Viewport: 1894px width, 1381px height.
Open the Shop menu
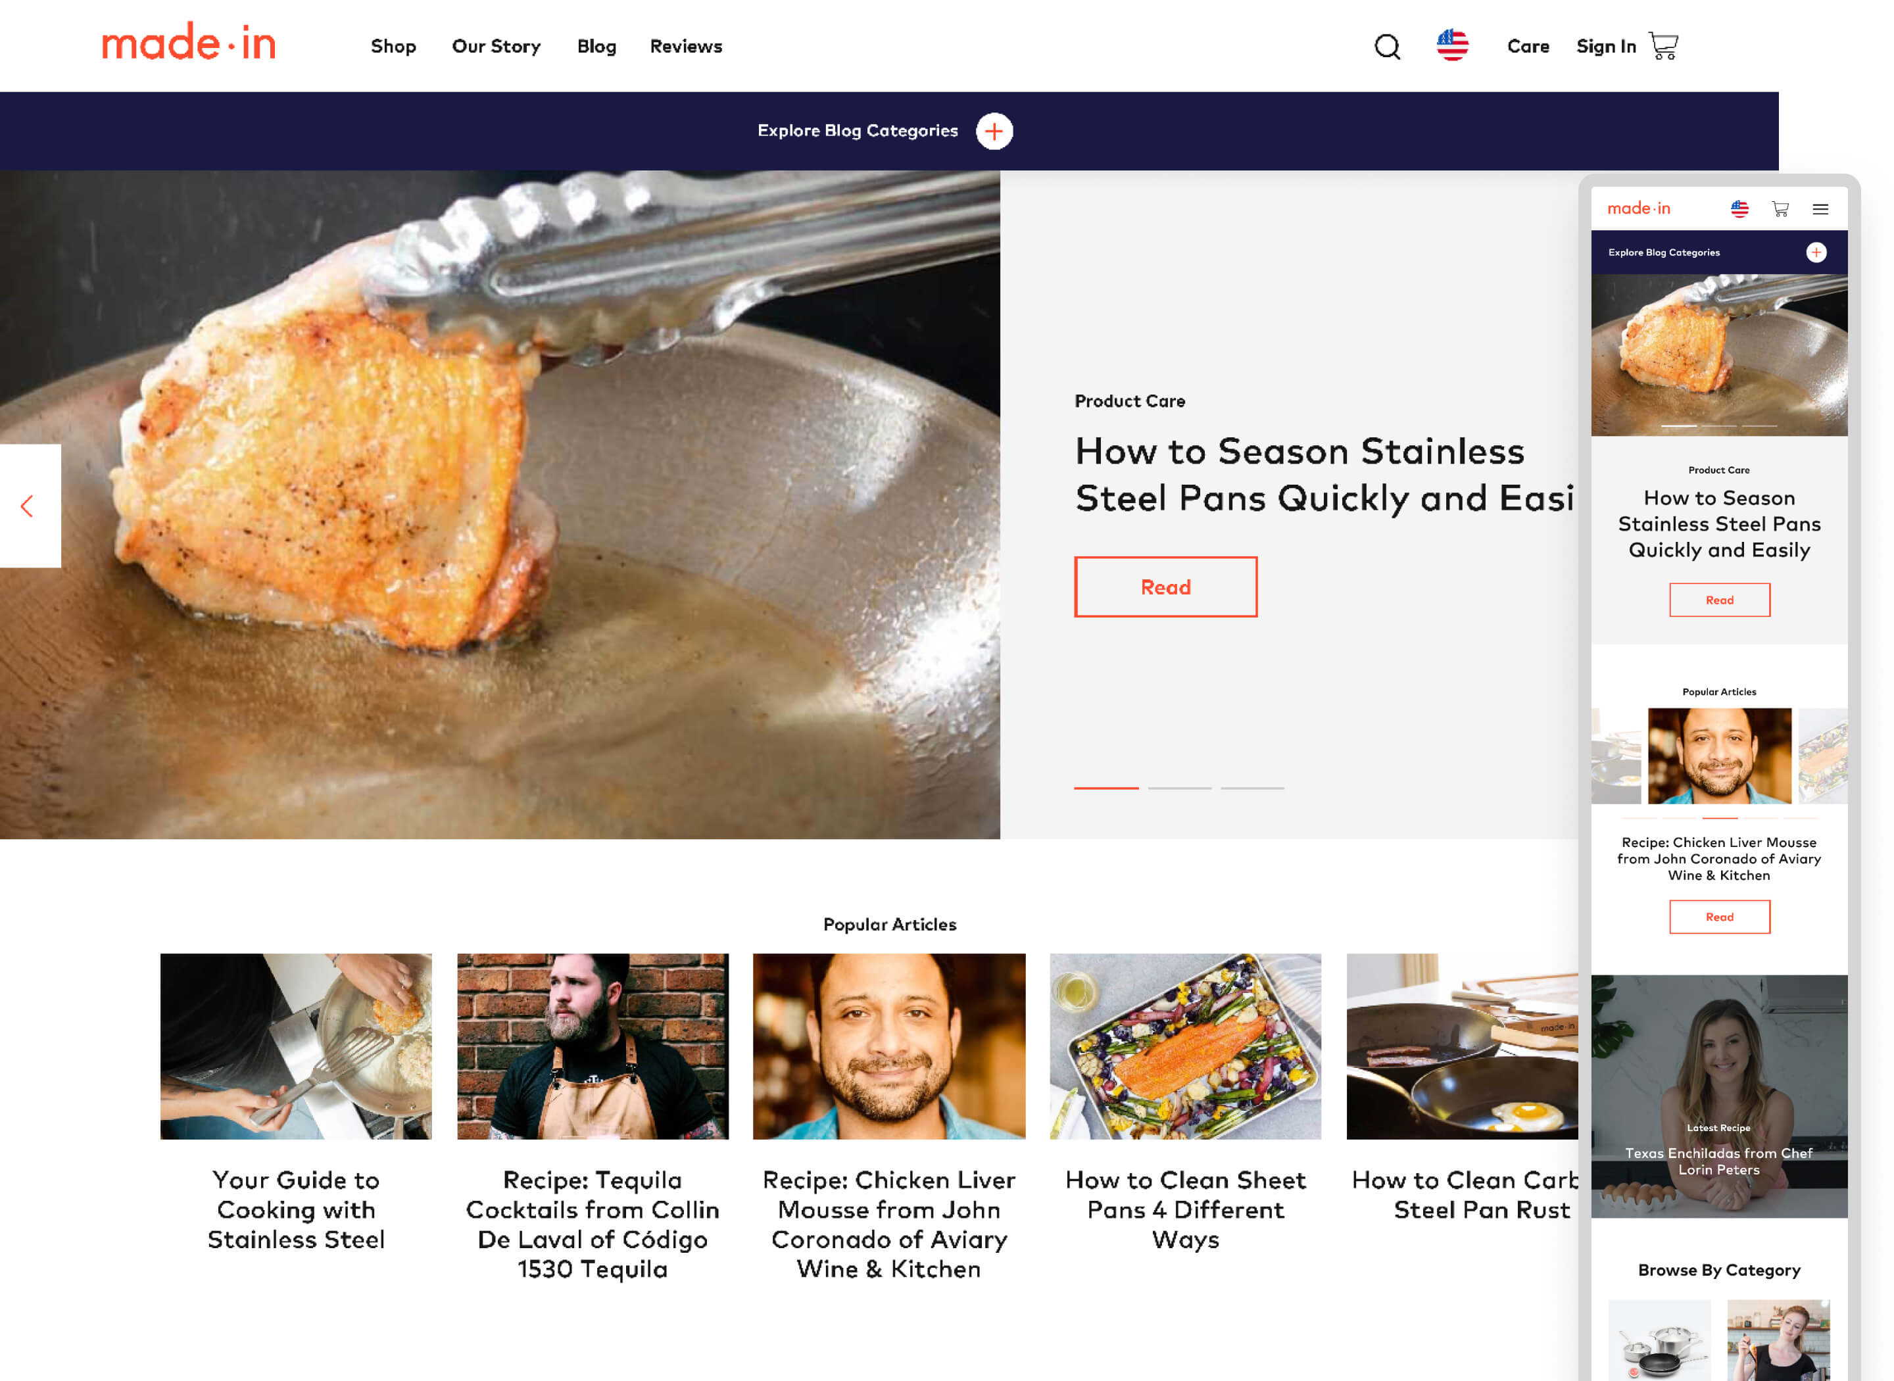point(393,47)
